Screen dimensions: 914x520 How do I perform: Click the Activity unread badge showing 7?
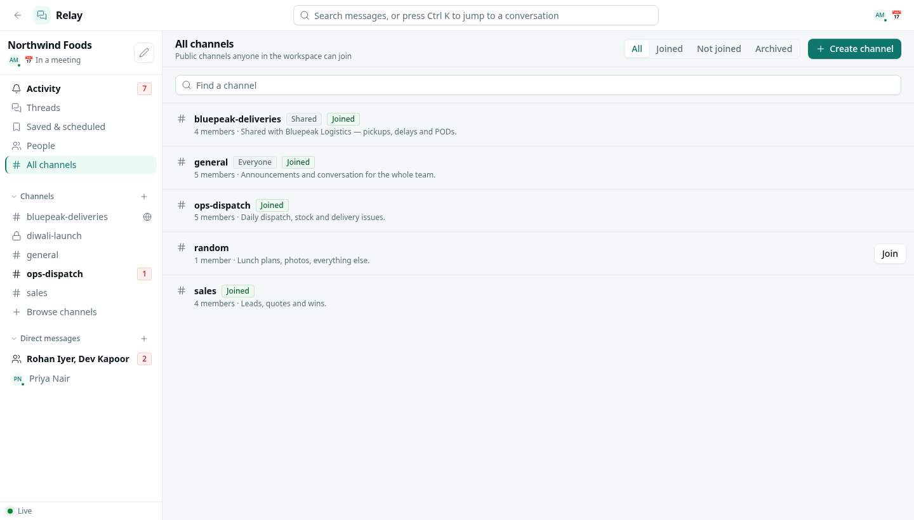144,89
